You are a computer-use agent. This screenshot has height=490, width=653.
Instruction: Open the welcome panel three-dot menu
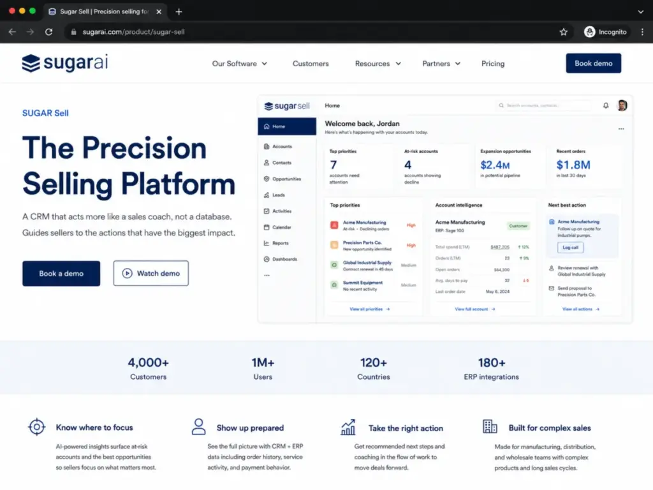tap(621, 129)
